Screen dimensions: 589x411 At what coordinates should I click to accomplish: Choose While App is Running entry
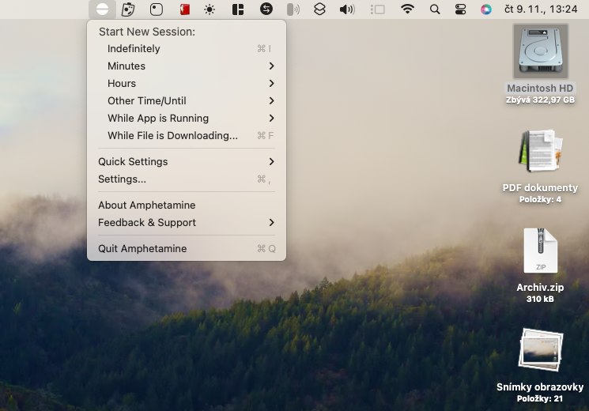pyautogui.click(x=187, y=119)
